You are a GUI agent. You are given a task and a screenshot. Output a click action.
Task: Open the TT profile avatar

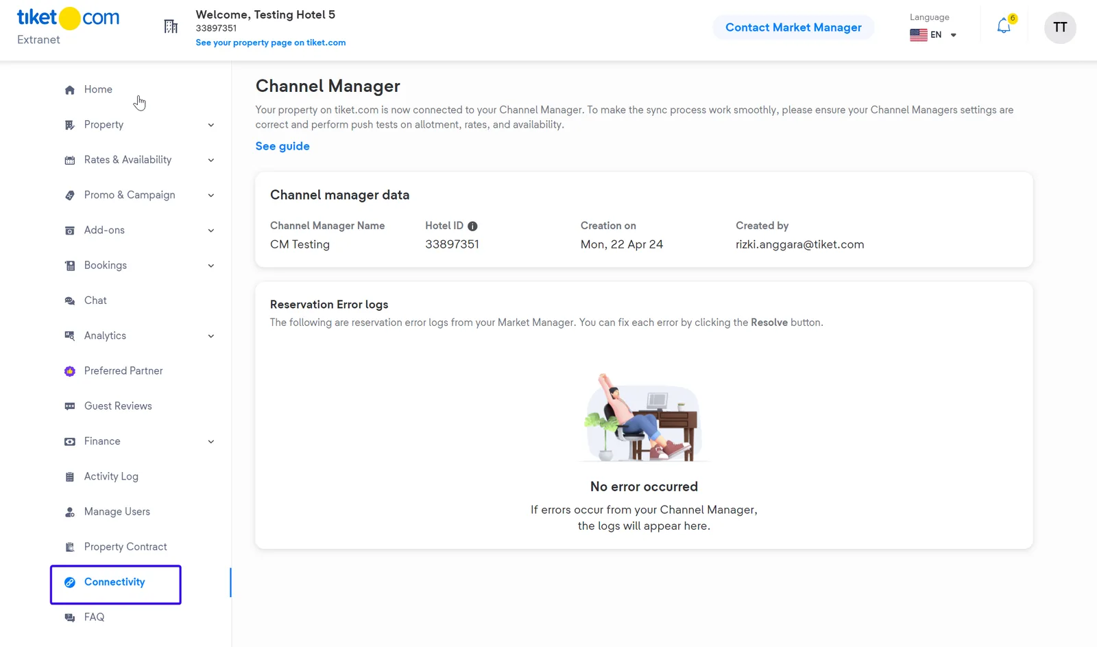[x=1060, y=27]
